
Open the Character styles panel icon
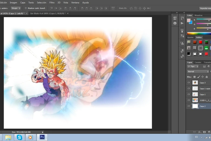click(182, 56)
